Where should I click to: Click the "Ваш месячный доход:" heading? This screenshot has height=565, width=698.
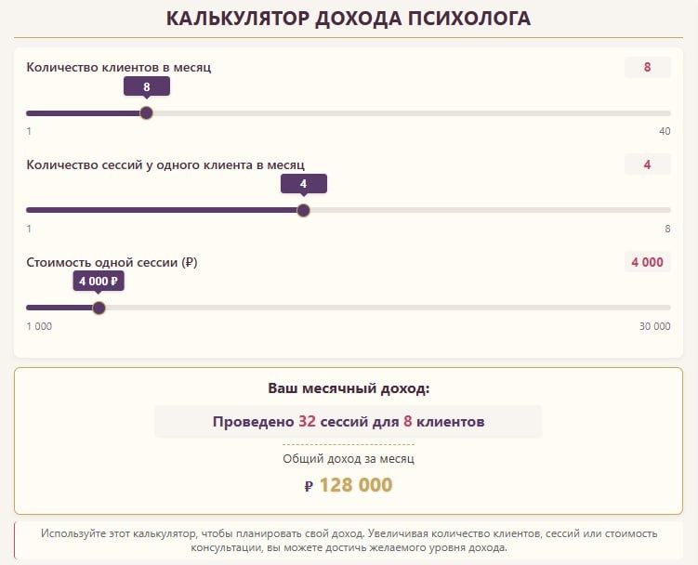point(349,388)
